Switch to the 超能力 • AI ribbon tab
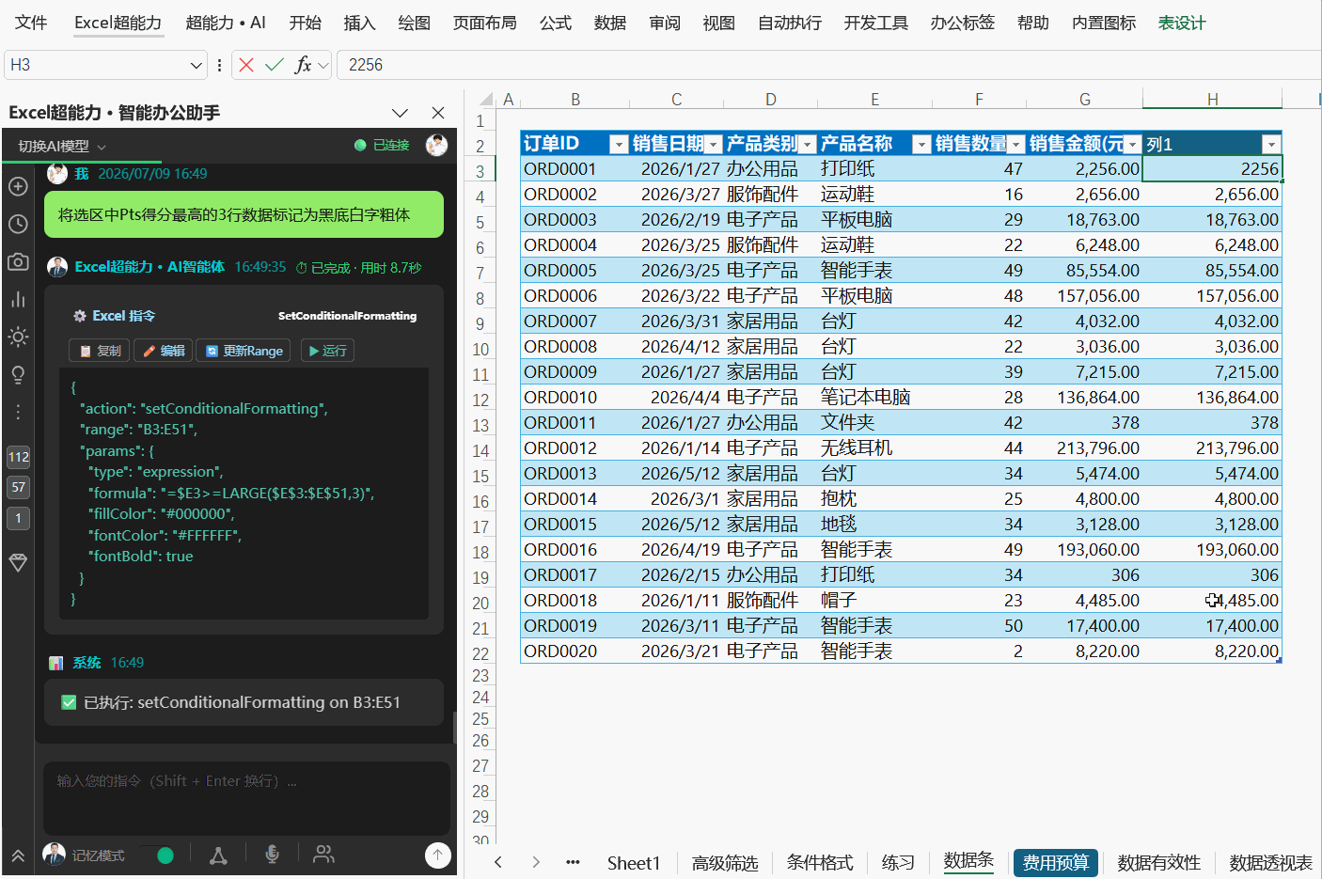1322x879 pixels. (226, 23)
